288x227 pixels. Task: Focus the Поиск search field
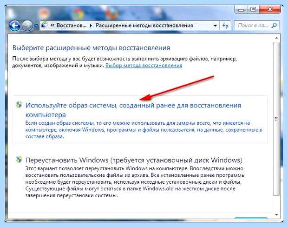tap(256, 26)
